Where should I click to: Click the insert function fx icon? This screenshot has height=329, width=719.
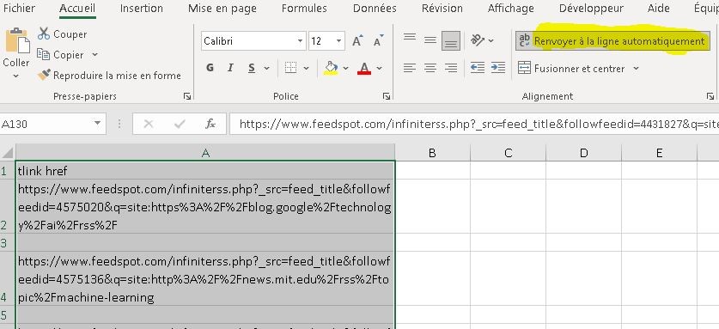point(210,124)
